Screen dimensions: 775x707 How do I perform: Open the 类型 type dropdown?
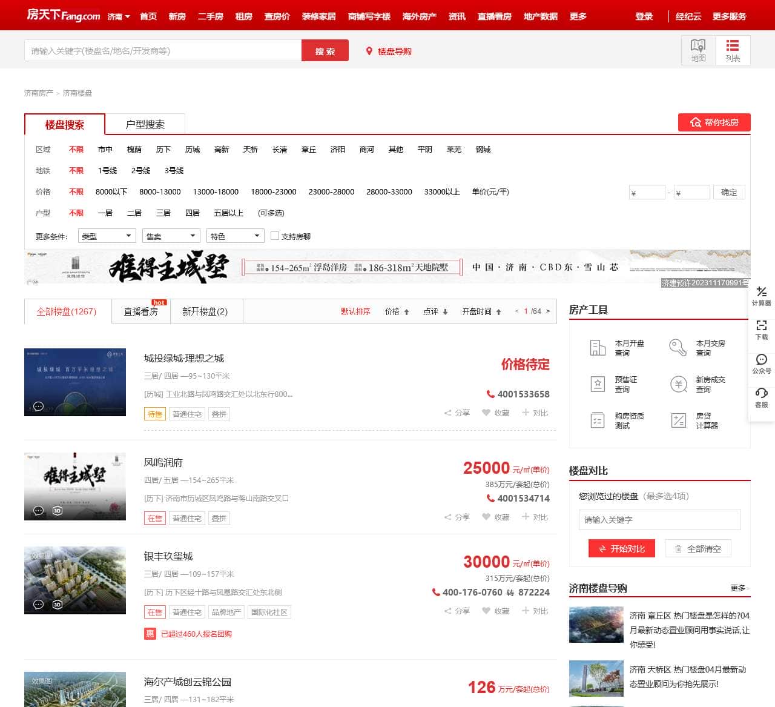(107, 236)
